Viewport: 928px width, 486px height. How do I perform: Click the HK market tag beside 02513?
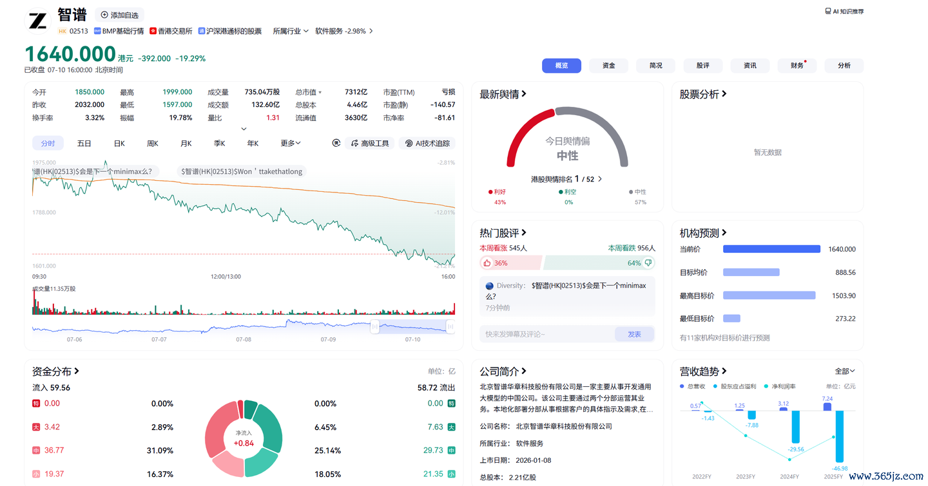coord(63,31)
